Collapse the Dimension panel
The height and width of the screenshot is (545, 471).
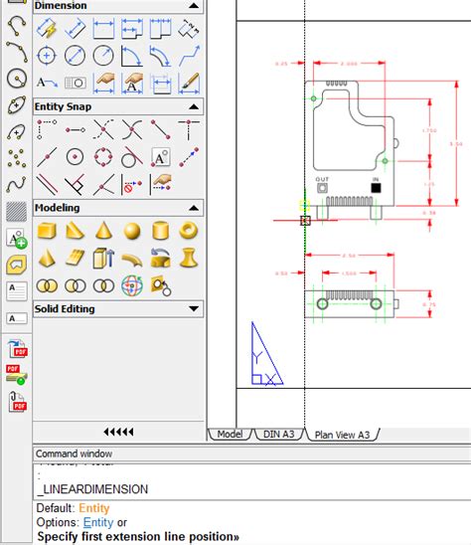point(194,6)
